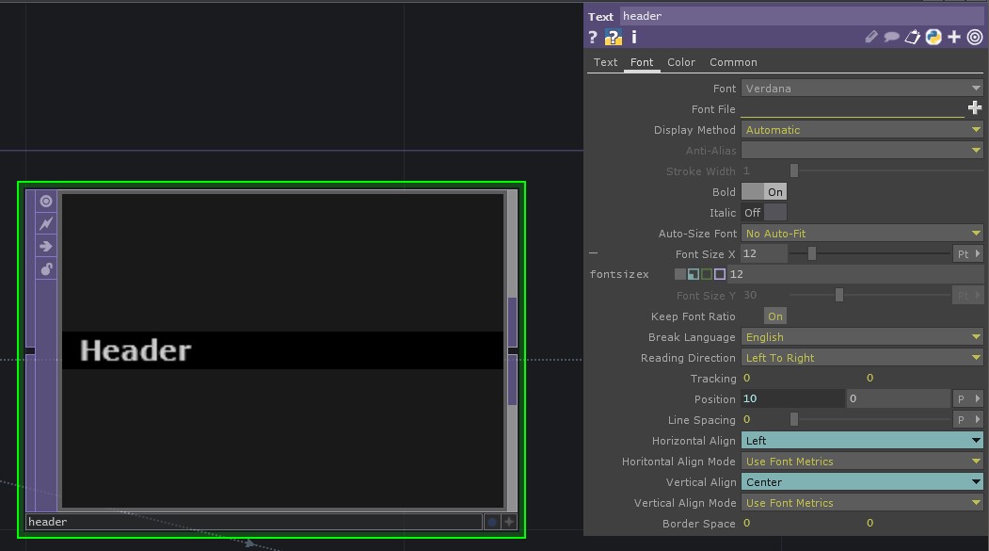The image size is (989, 551).
Task: Open Auto-Size Font dropdown No Auto-Fit
Action: click(x=862, y=234)
